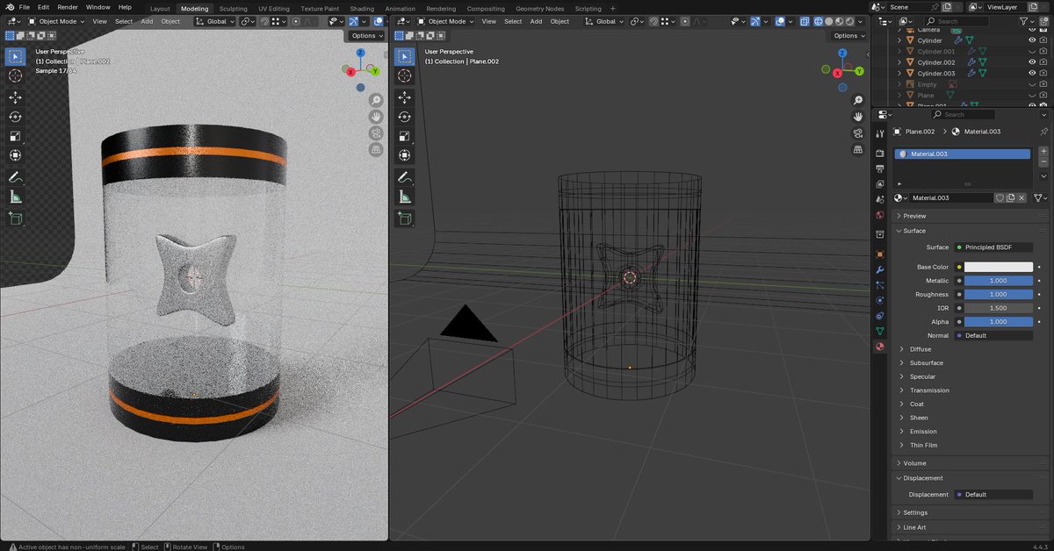The height and width of the screenshot is (551, 1054).
Task: Open the View menu in wireframe viewport
Action: click(488, 21)
